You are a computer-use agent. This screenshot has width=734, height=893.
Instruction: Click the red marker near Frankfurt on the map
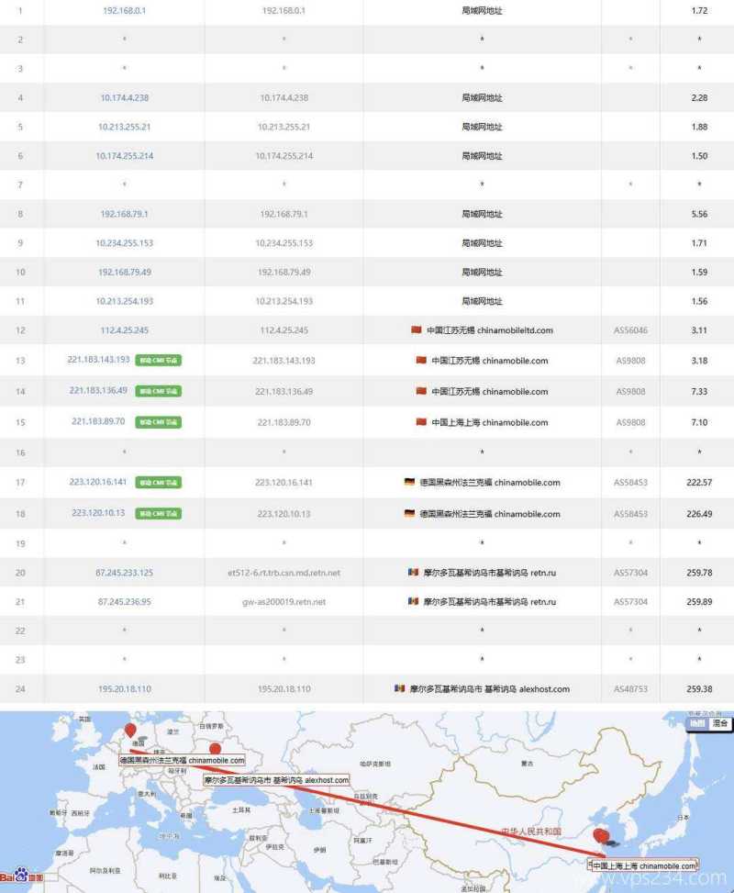129,730
